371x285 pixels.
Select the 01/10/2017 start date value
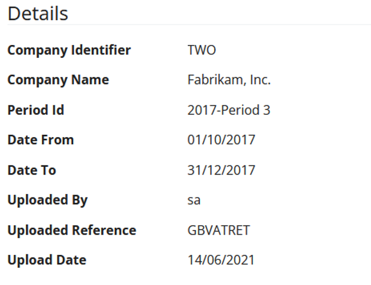click(x=221, y=140)
